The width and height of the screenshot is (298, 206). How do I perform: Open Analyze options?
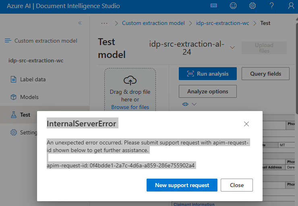point(208,91)
